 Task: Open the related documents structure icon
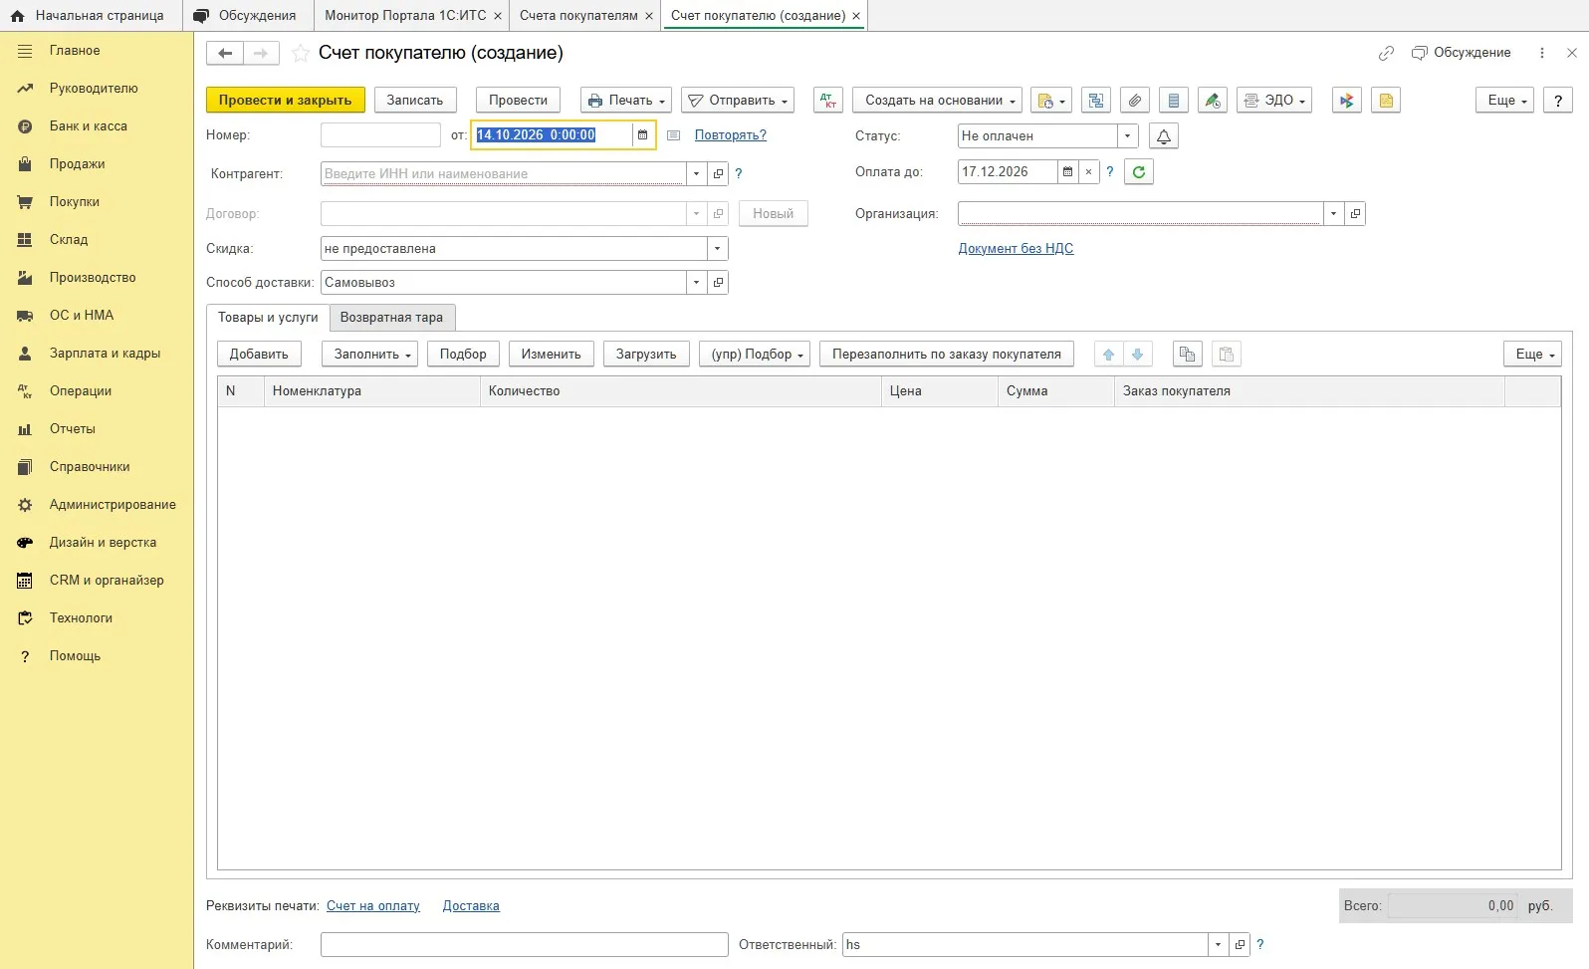pos(1096,100)
